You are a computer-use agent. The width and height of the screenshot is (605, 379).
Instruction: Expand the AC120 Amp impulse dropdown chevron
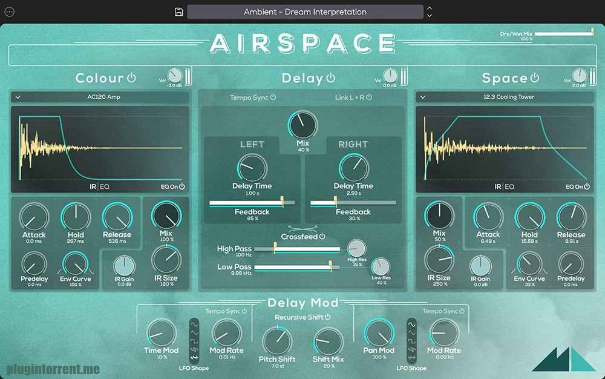point(18,97)
